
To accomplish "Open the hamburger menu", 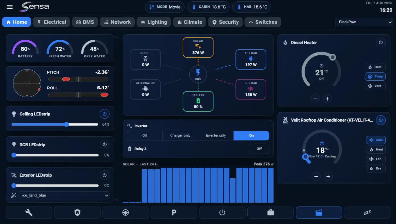I will click(10, 7).
